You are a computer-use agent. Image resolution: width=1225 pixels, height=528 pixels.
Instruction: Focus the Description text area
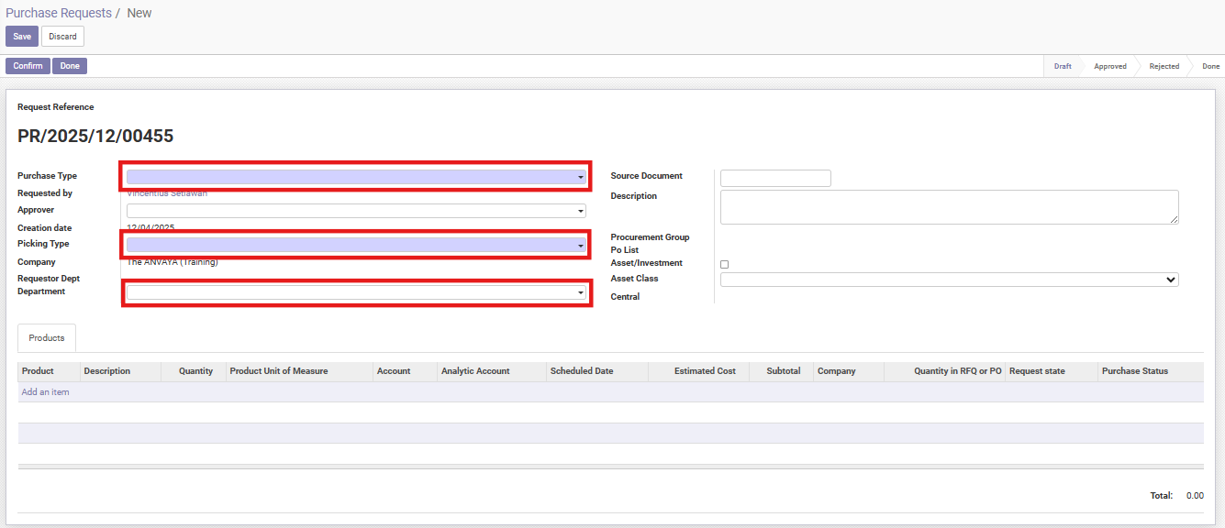(949, 207)
